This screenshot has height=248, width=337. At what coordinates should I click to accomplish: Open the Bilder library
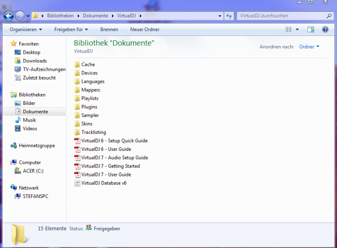29,103
